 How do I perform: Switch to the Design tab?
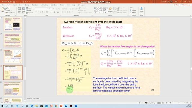[x=27, y=5]
